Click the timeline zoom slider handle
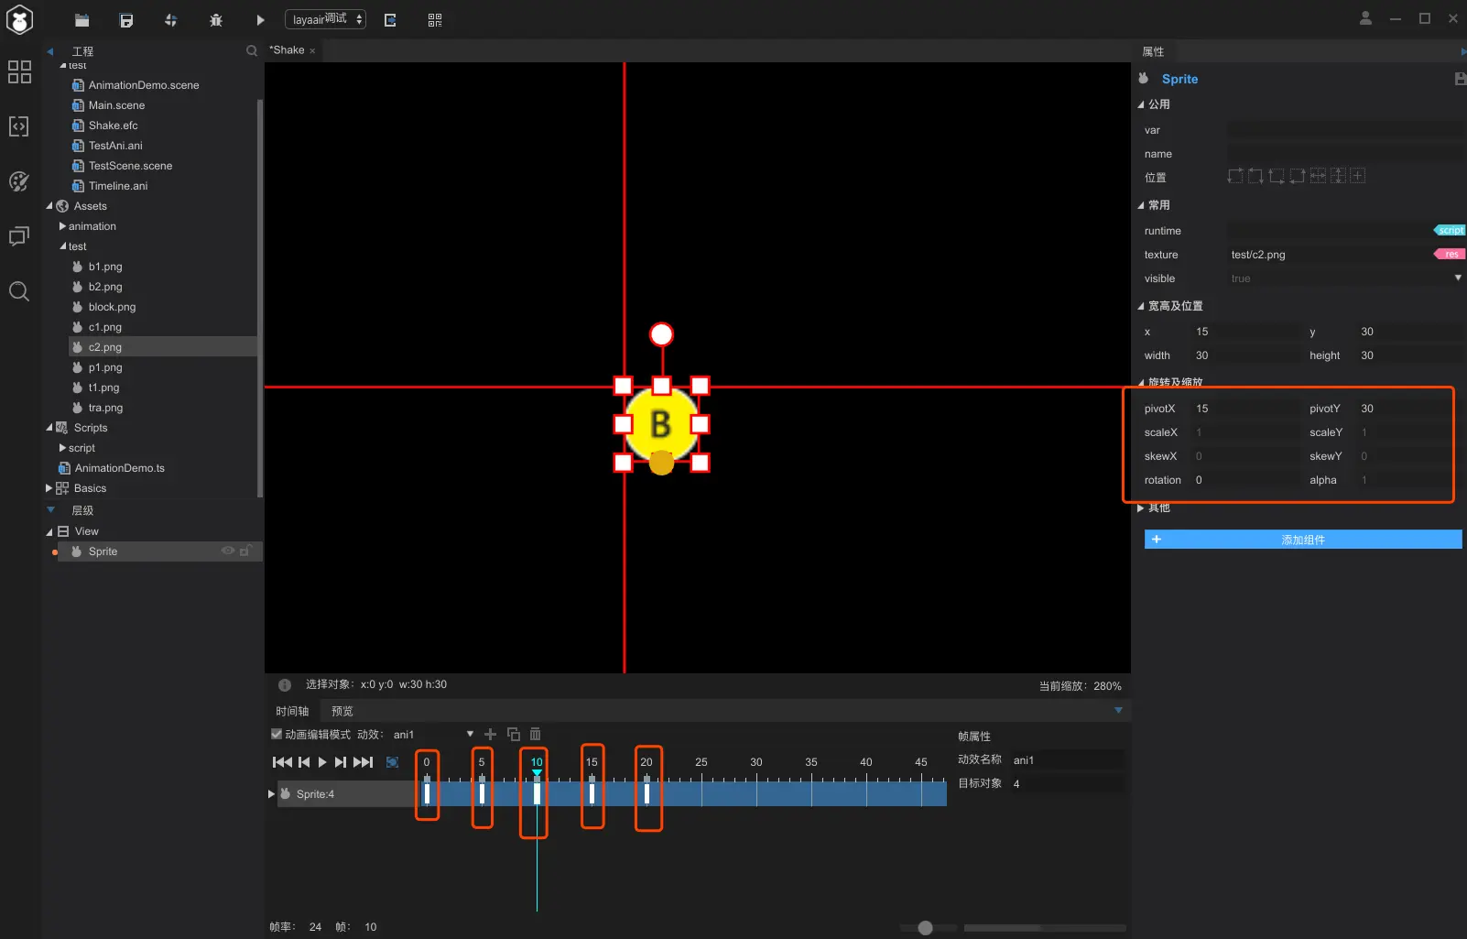 tap(925, 928)
